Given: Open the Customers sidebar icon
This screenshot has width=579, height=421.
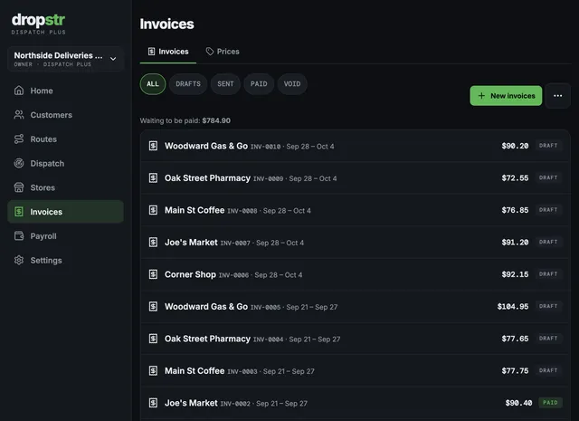Looking at the screenshot, I should coord(19,115).
